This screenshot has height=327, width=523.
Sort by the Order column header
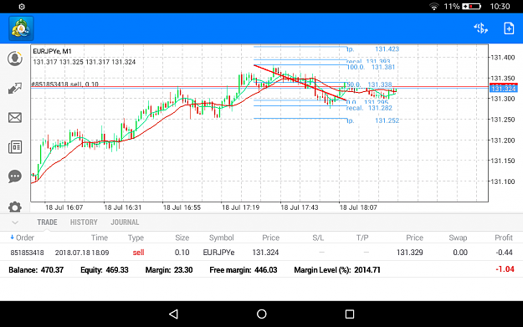click(x=22, y=238)
